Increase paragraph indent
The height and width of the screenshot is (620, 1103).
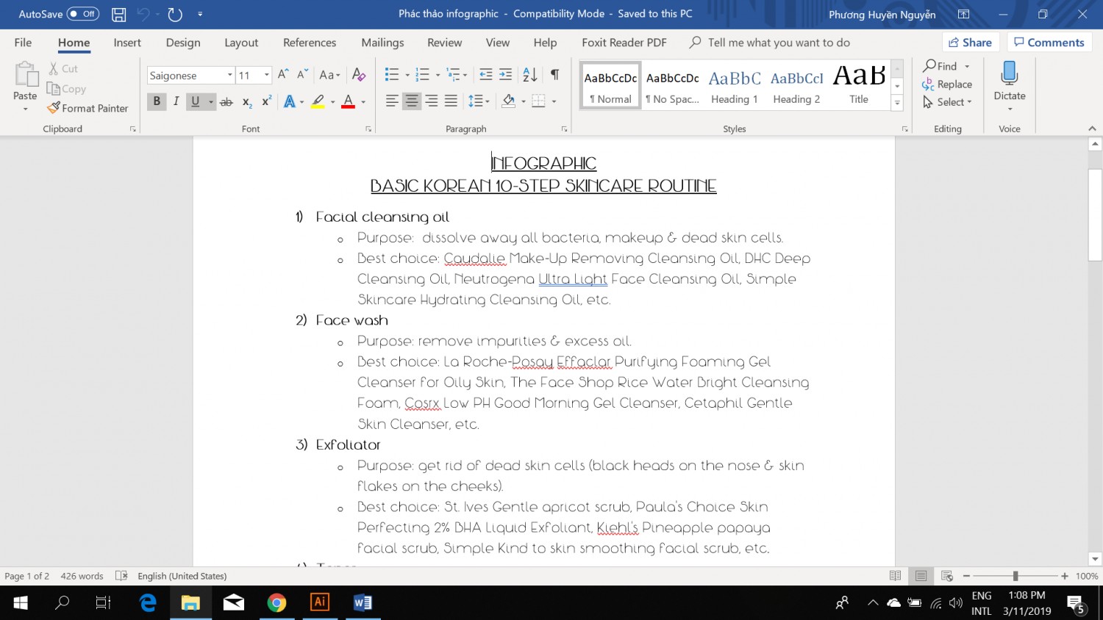click(505, 75)
